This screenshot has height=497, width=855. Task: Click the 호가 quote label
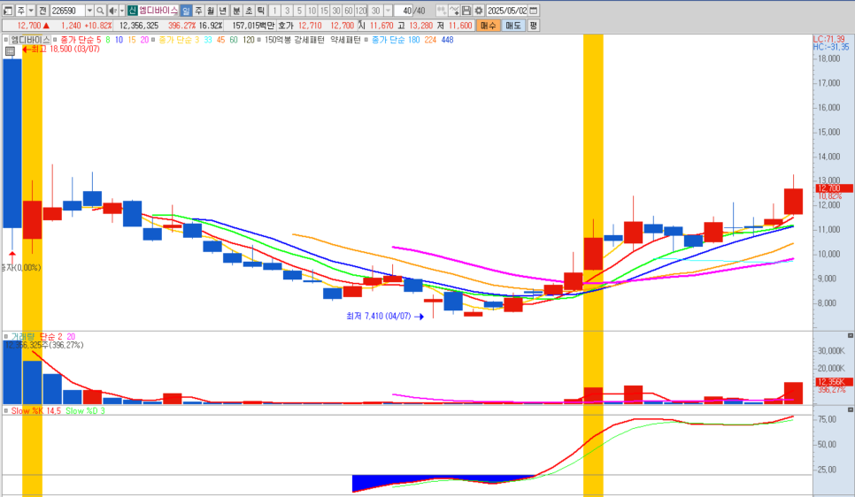[x=286, y=25]
